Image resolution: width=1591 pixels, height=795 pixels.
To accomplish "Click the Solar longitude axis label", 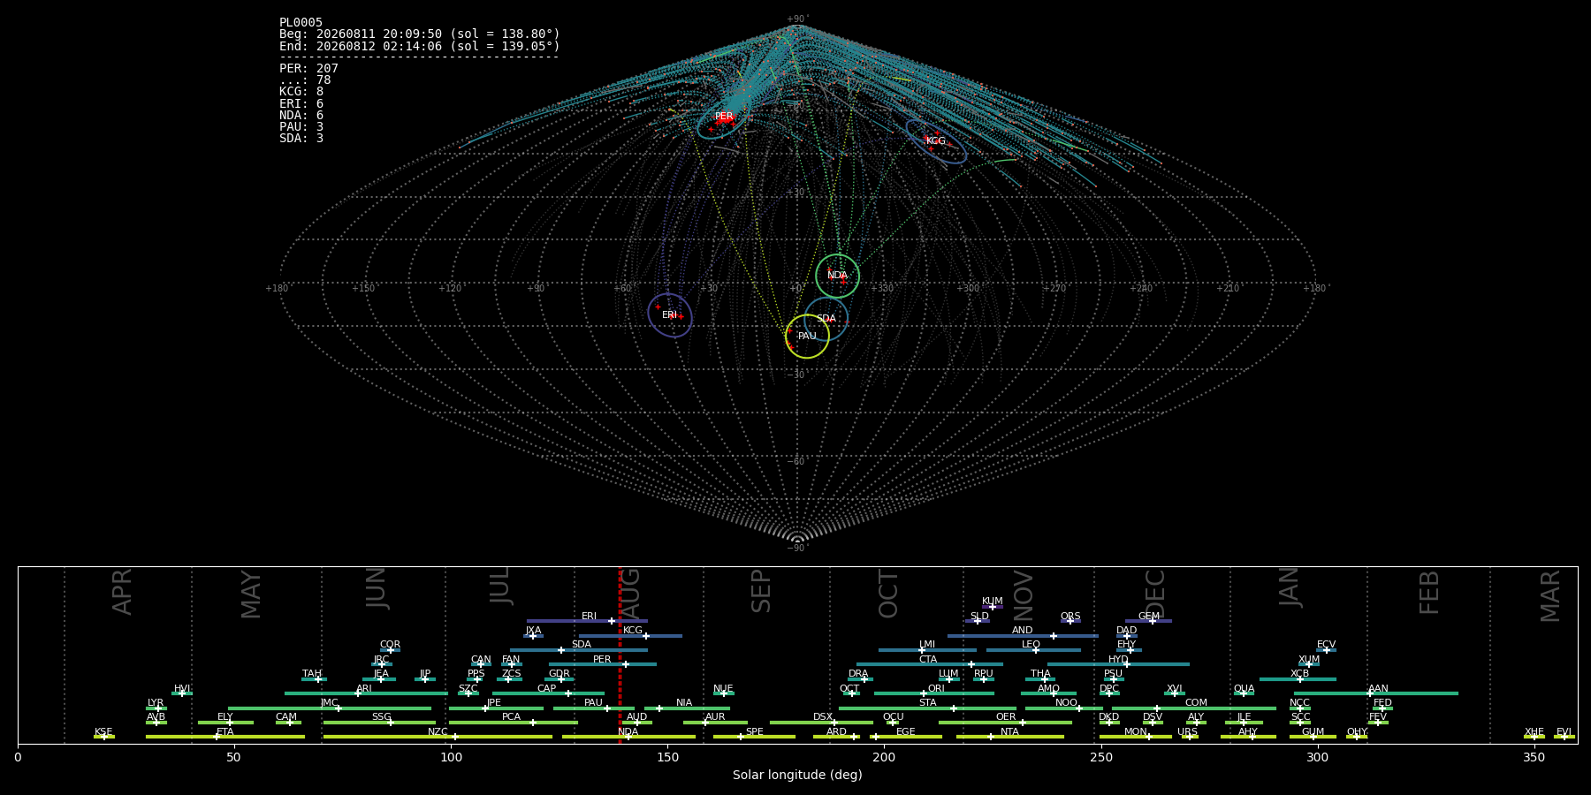I will [797, 775].
